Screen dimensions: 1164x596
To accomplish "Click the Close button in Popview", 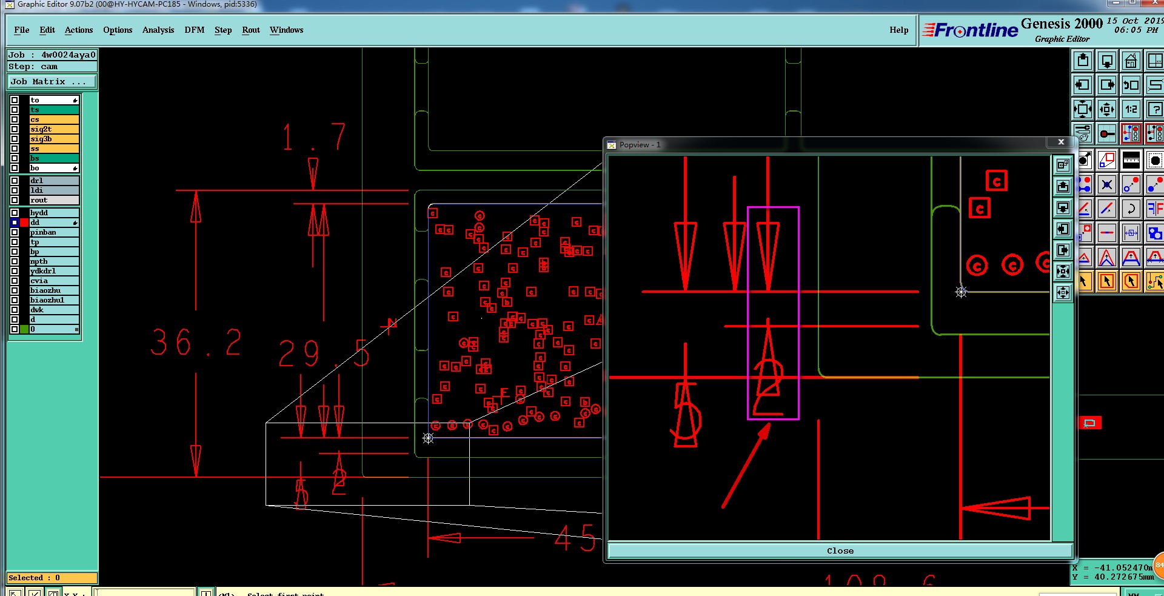I will click(840, 551).
